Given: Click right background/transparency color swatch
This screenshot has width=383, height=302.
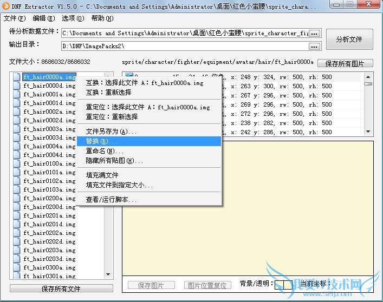Looking at the screenshot, I should [x=288, y=285].
